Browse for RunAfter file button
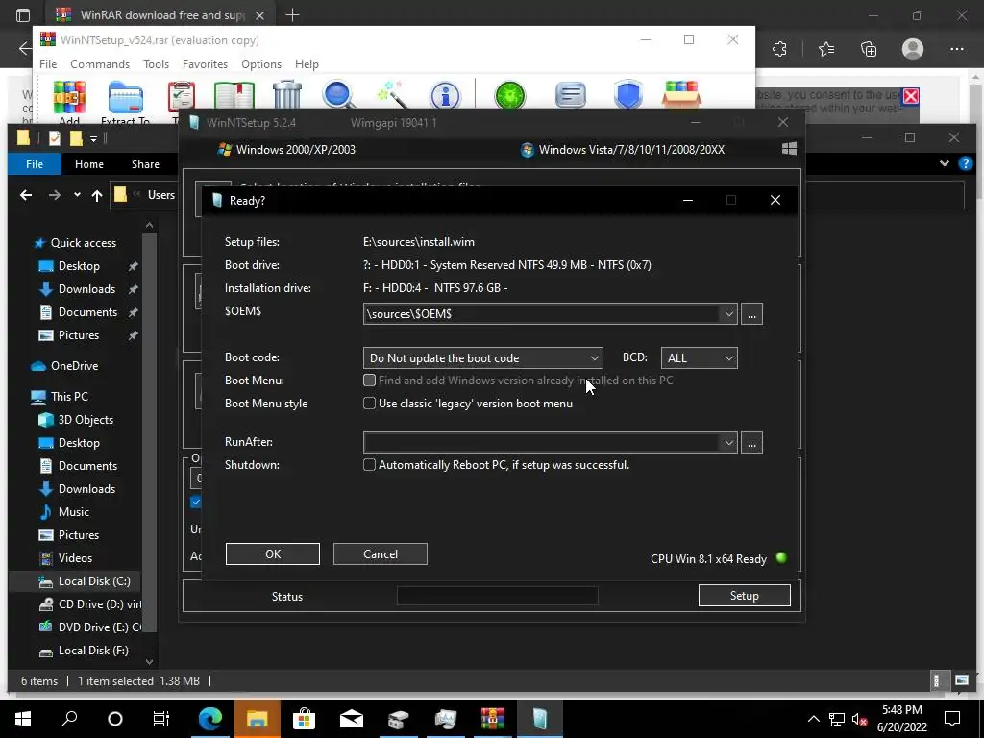Image resolution: width=984 pixels, height=738 pixels. [x=751, y=443]
